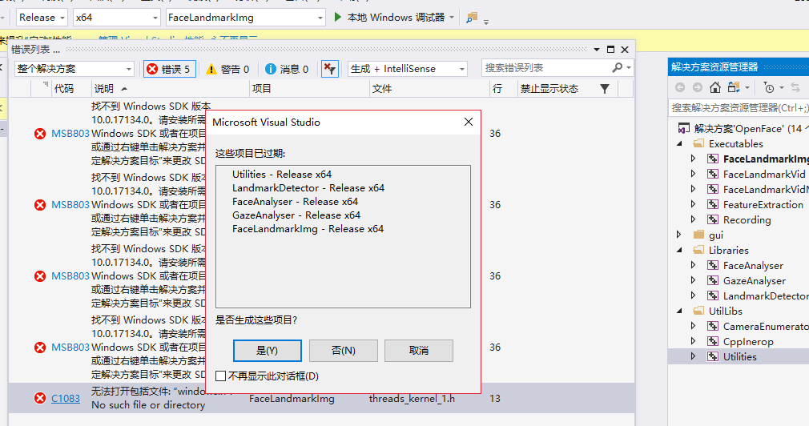Click the Recording project icon
Screen dimensions: 809x426
(712, 220)
